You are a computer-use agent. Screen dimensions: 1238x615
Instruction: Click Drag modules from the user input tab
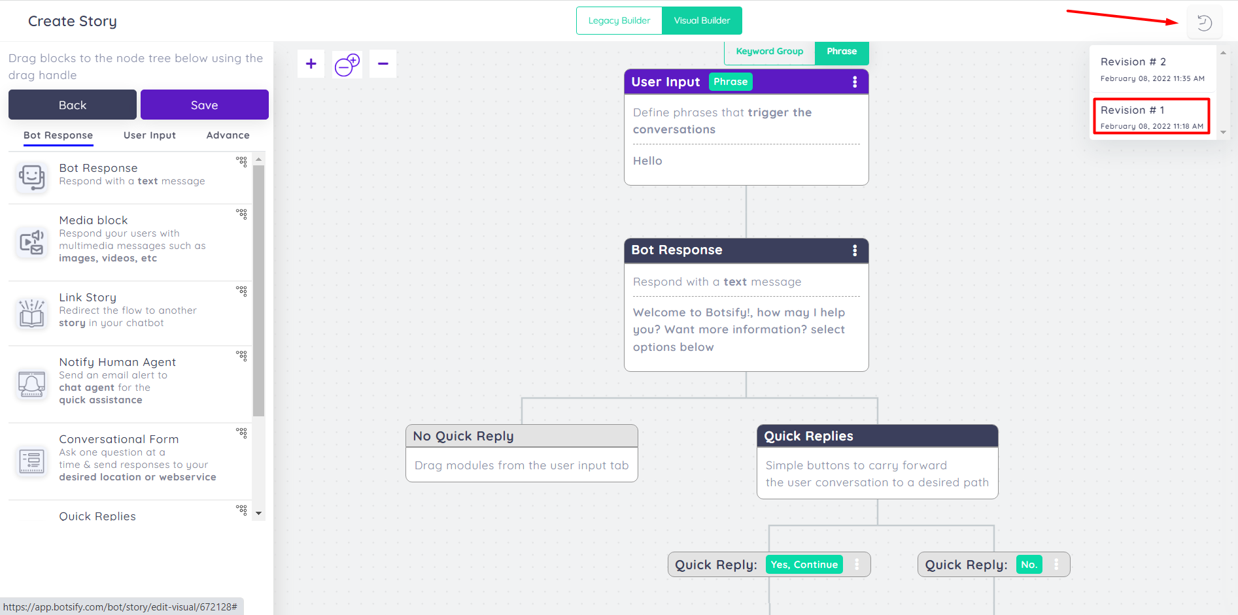(521, 465)
